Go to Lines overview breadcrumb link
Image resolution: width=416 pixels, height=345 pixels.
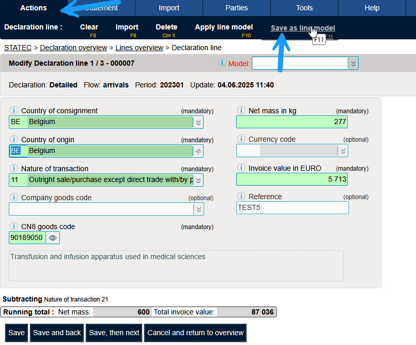pos(139,48)
